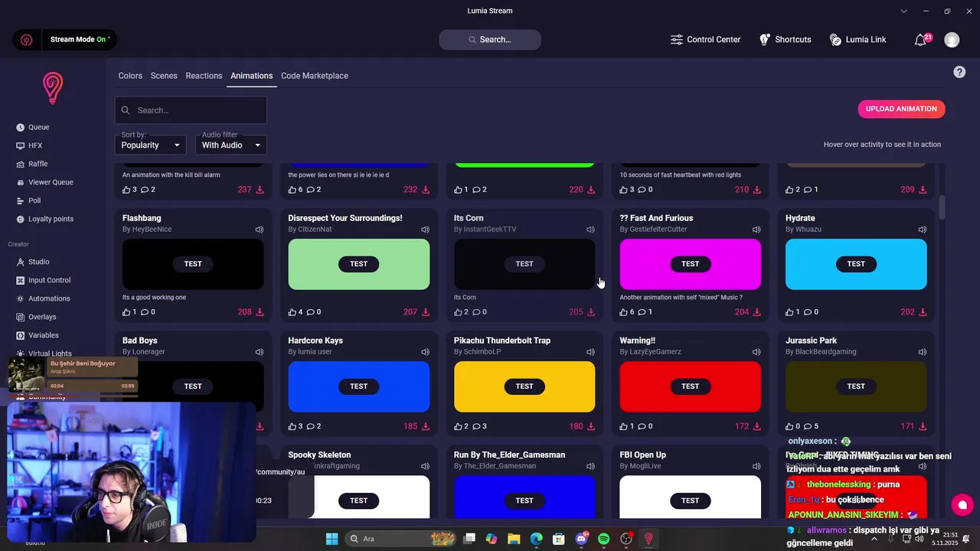Click Upload Animation button
The width and height of the screenshot is (980, 551).
tap(901, 109)
